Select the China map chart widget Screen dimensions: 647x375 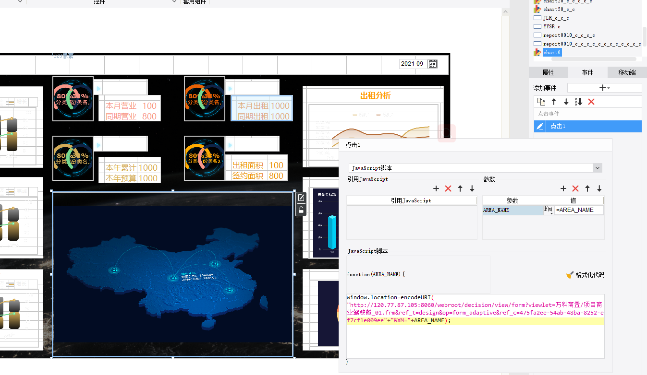pyautogui.click(x=172, y=274)
